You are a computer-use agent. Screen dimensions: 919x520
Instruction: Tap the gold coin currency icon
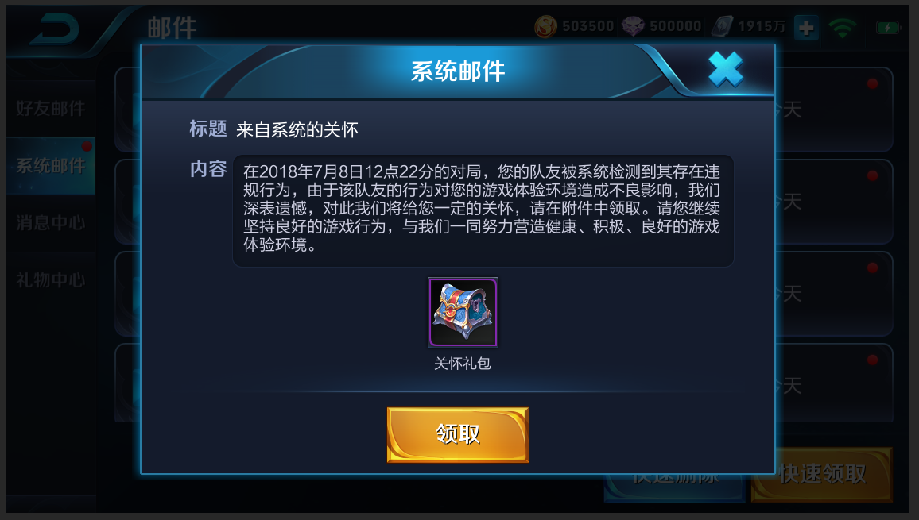point(545,26)
